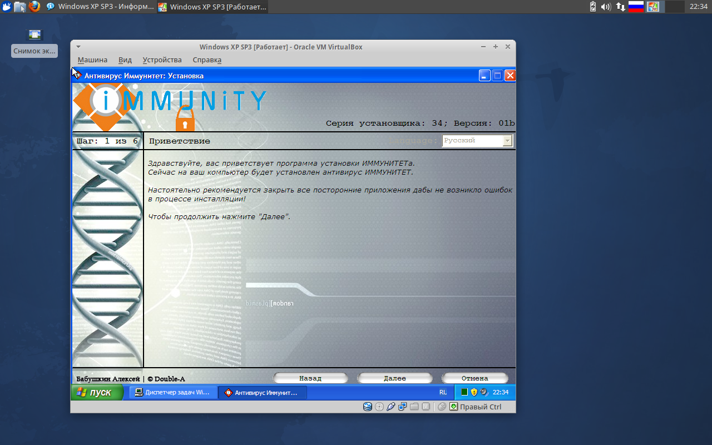Image resolution: width=712 pixels, height=445 pixels.
Task: Click the Назад button
Action: [x=310, y=378]
